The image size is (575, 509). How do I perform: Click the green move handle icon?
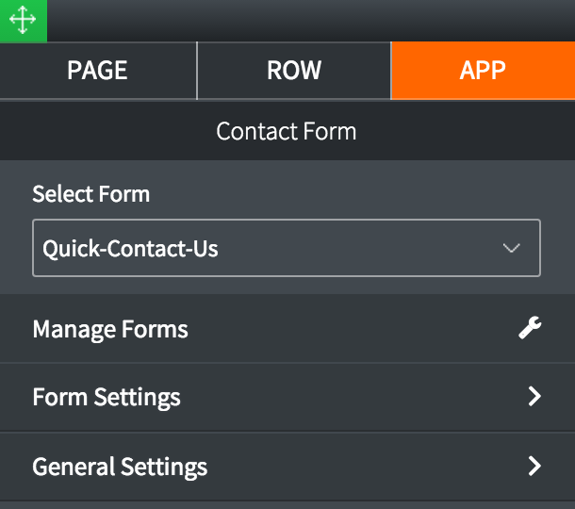(x=22, y=21)
